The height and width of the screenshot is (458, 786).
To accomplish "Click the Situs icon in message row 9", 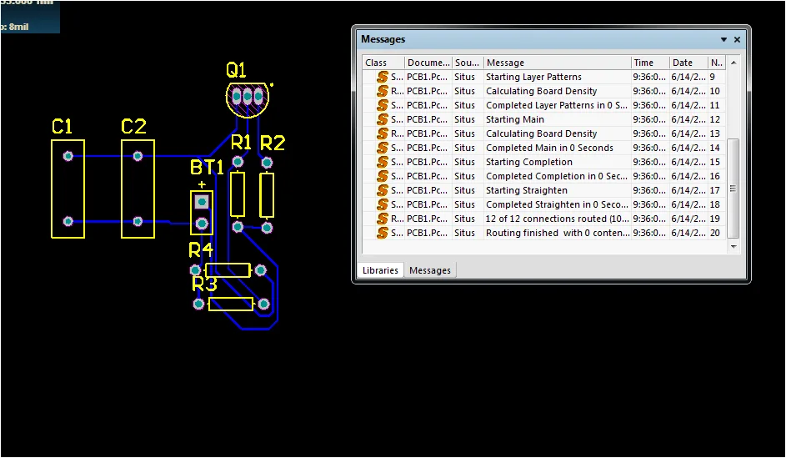I will tap(383, 77).
